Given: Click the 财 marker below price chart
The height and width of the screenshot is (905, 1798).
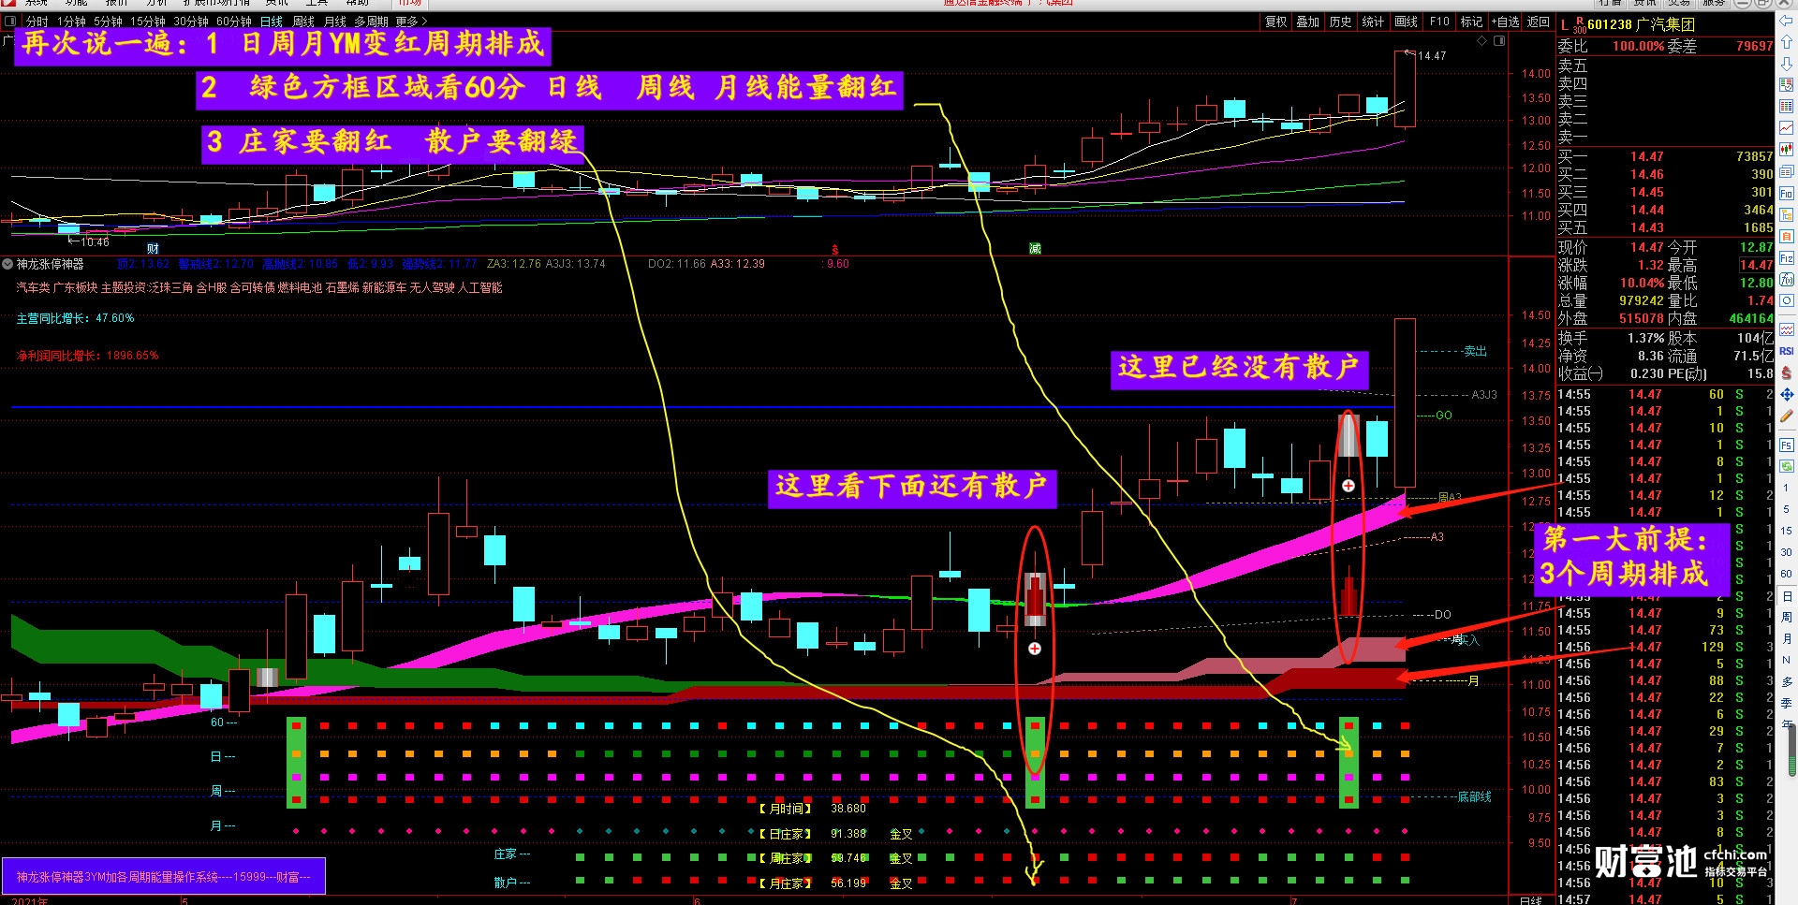Looking at the screenshot, I should 154,248.
